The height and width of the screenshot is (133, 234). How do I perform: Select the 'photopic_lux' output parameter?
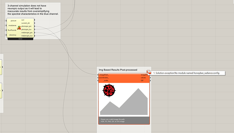click(x=26, y=30)
